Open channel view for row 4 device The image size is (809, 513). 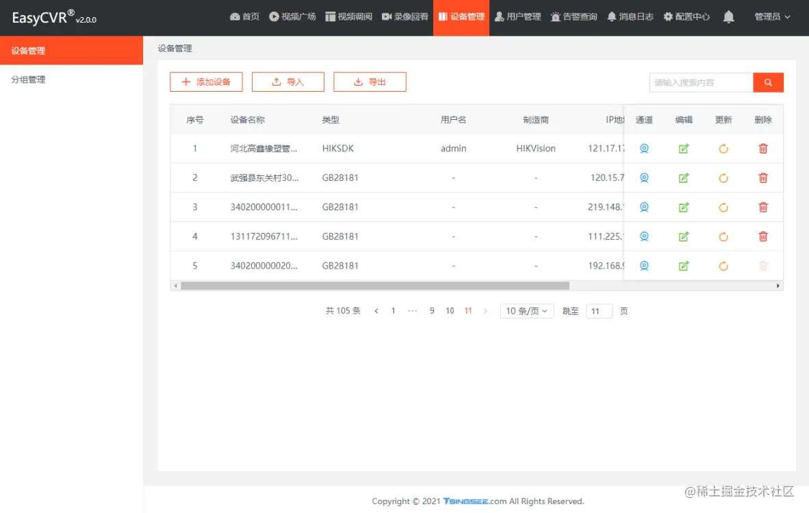point(644,237)
